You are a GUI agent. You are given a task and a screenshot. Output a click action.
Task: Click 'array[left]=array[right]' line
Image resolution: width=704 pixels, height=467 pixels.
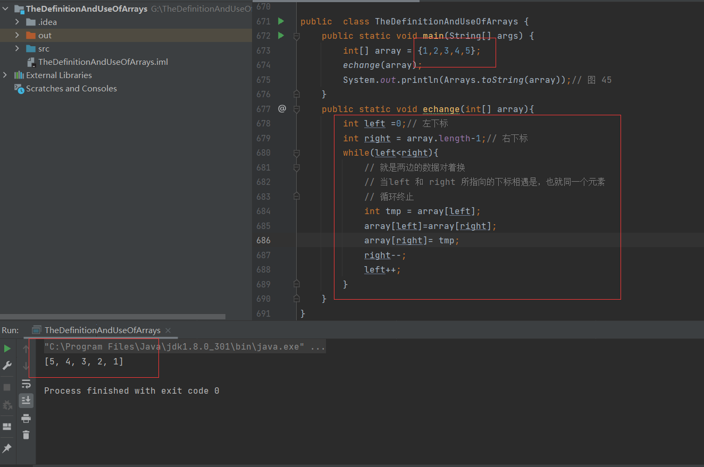click(x=430, y=226)
